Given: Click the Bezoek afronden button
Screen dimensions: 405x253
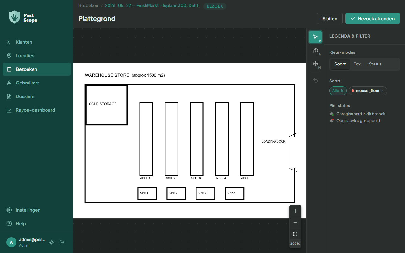Looking at the screenshot, I should 372,18.
